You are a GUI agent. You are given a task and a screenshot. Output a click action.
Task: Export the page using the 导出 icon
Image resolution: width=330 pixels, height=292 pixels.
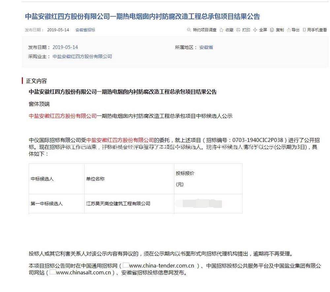point(289,30)
